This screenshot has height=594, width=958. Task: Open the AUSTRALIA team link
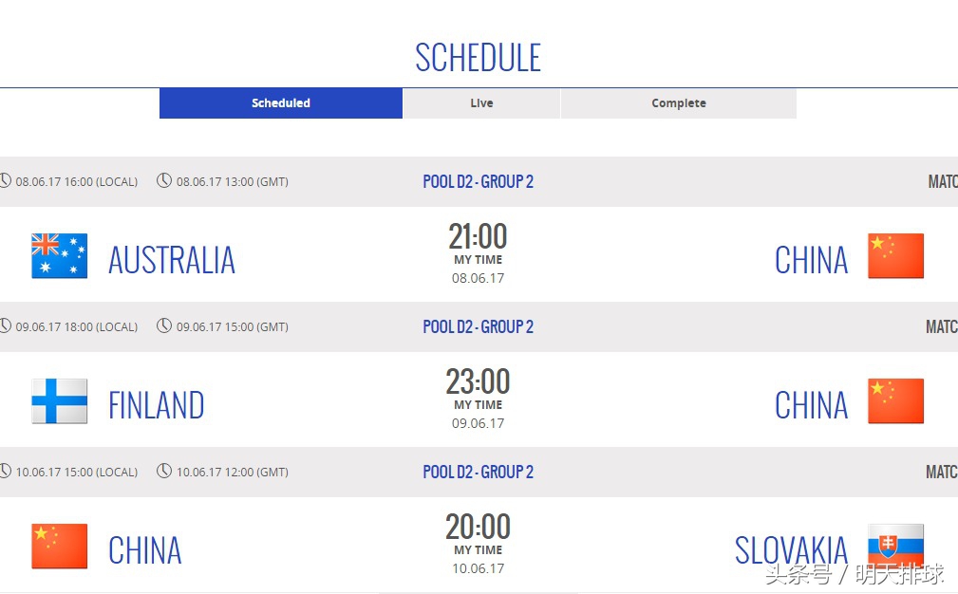pyautogui.click(x=172, y=260)
